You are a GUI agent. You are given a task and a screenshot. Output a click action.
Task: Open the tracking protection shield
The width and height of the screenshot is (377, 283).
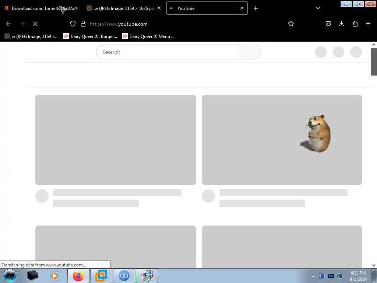pos(73,24)
